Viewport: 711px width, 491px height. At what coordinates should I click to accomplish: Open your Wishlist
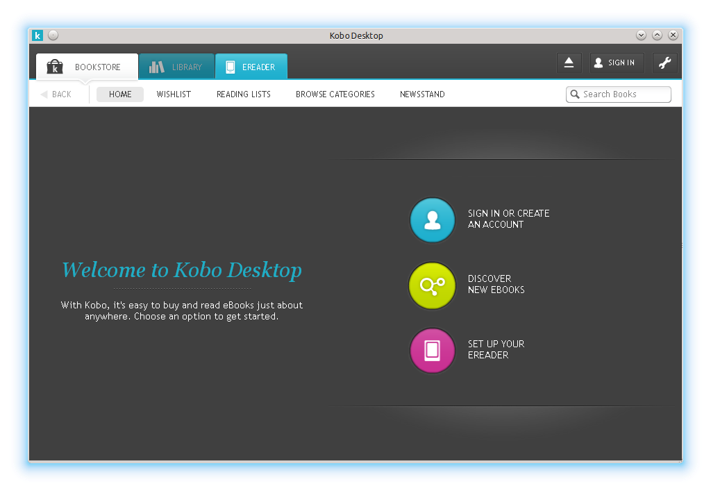[x=173, y=94]
